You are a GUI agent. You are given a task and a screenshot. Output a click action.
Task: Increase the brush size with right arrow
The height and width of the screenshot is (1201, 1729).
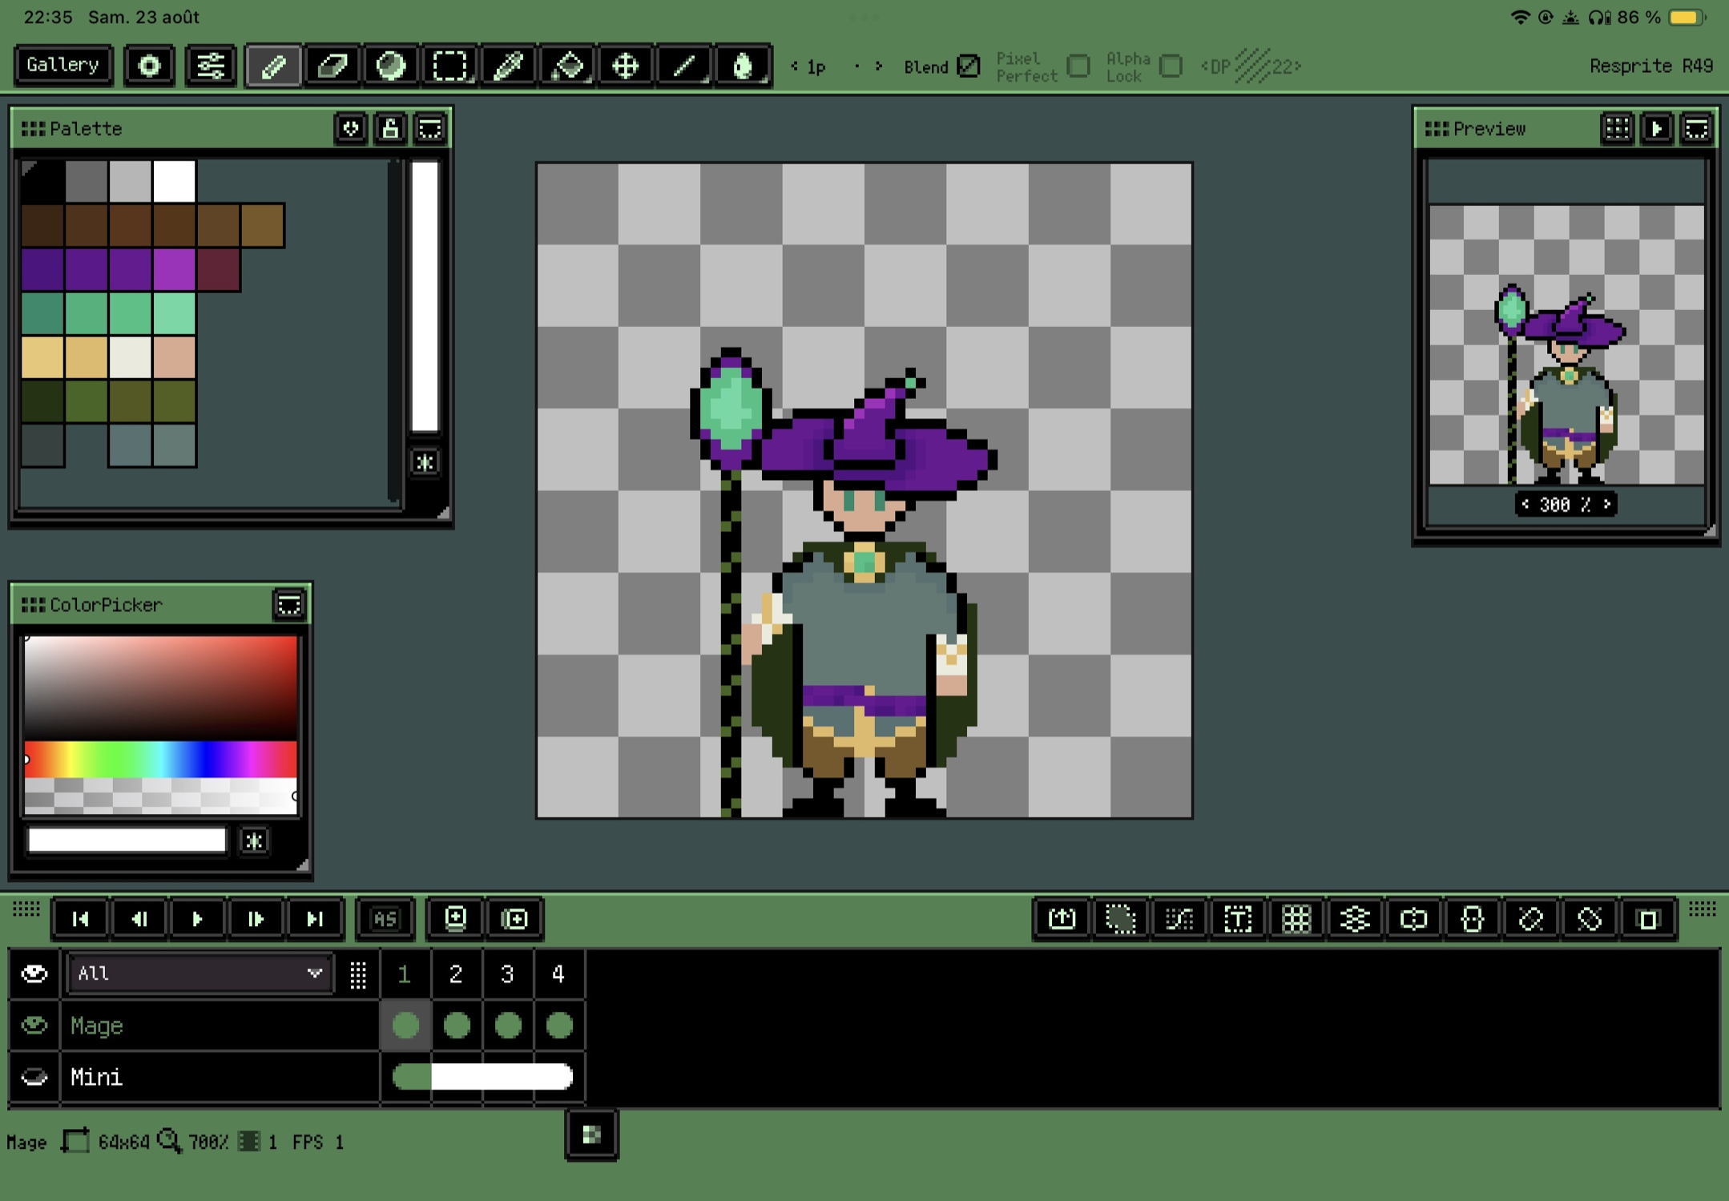879,66
